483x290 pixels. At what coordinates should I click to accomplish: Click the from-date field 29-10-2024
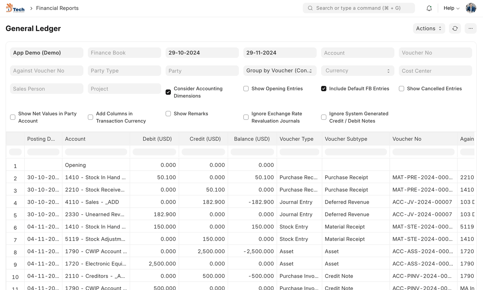(x=202, y=53)
